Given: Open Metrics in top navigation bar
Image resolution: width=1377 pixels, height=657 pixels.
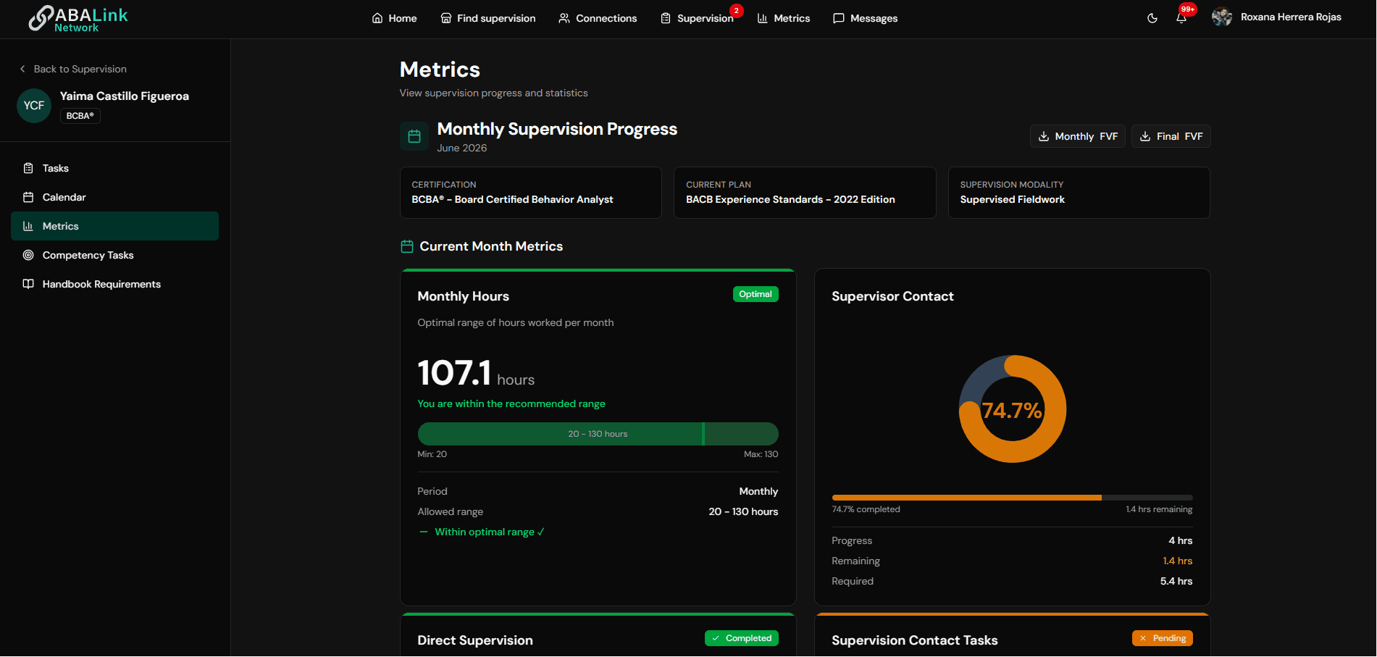Looking at the screenshot, I should click(x=784, y=18).
